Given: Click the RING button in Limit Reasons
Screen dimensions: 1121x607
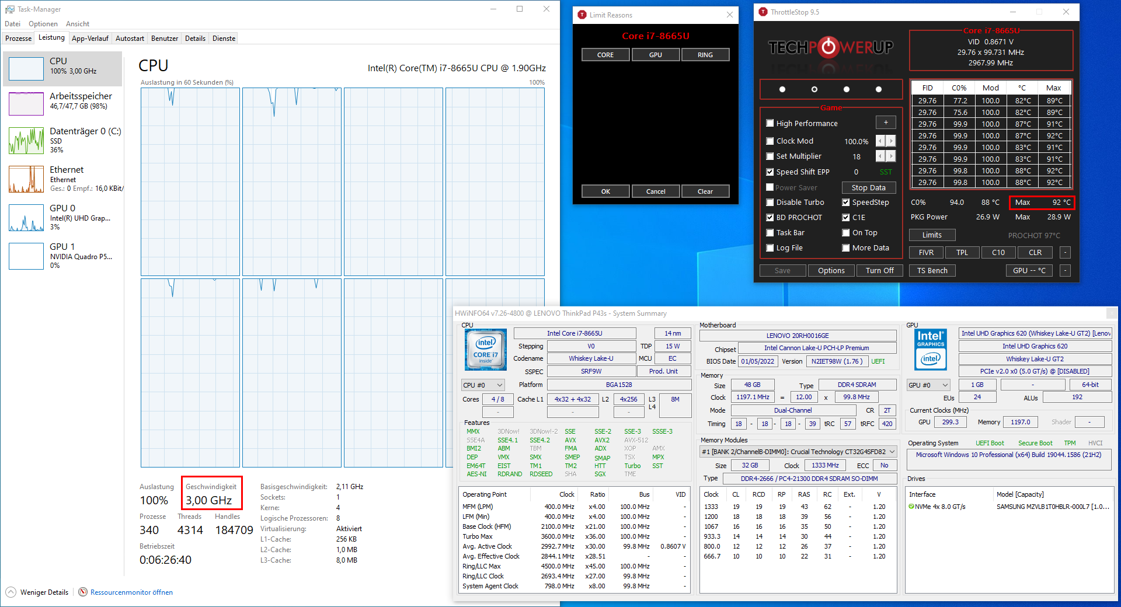Looking at the screenshot, I should [705, 54].
